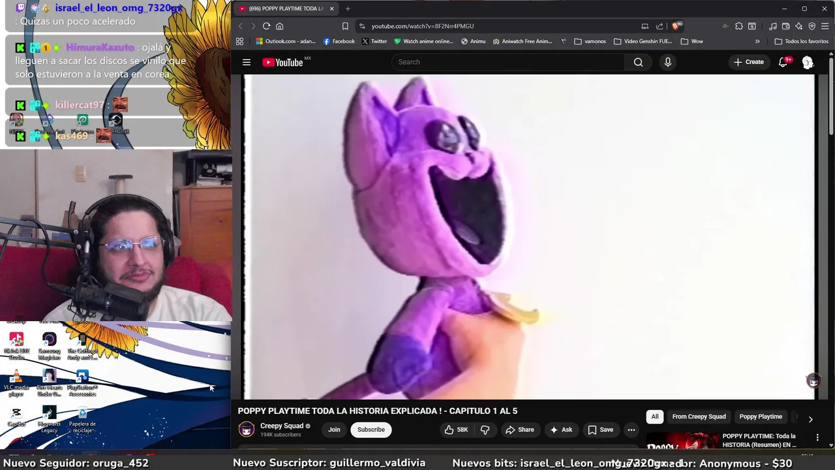The width and height of the screenshot is (835, 470).
Task: Open Outlook.com bookmark
Action: click(x=286, y=41)
